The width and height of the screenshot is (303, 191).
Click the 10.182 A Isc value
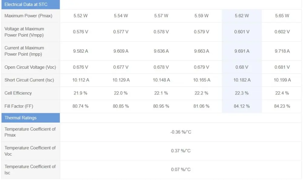(x=242, y=80)
